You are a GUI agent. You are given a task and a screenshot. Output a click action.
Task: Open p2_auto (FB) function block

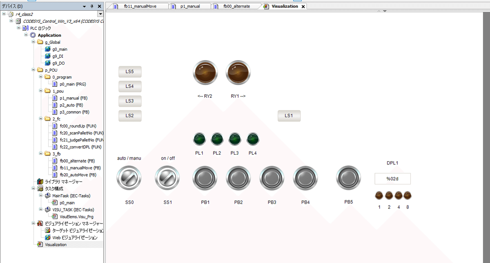coord(71,105)
